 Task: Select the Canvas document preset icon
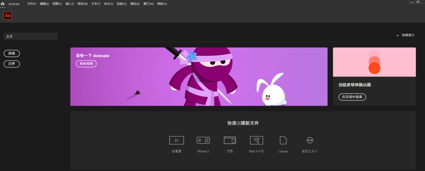click(283, 140)
